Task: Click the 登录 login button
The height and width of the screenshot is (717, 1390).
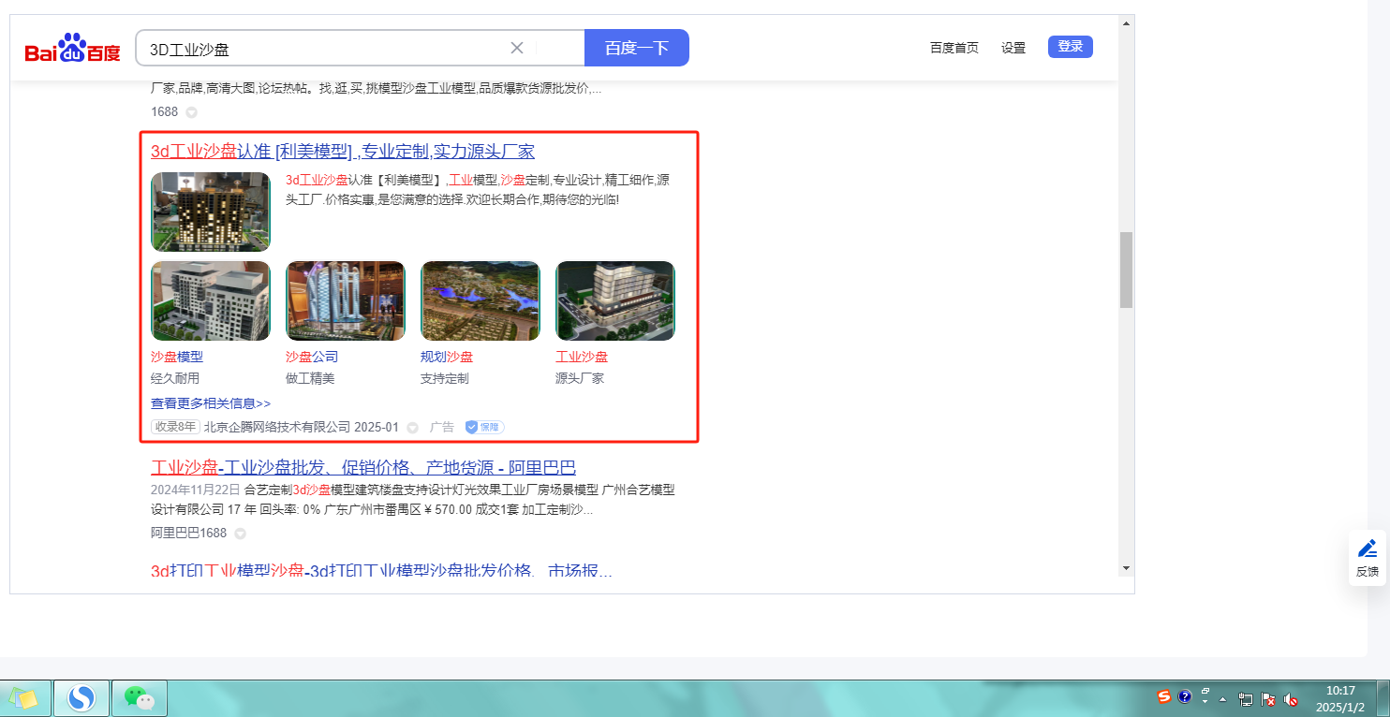Action: [1071, 47]
